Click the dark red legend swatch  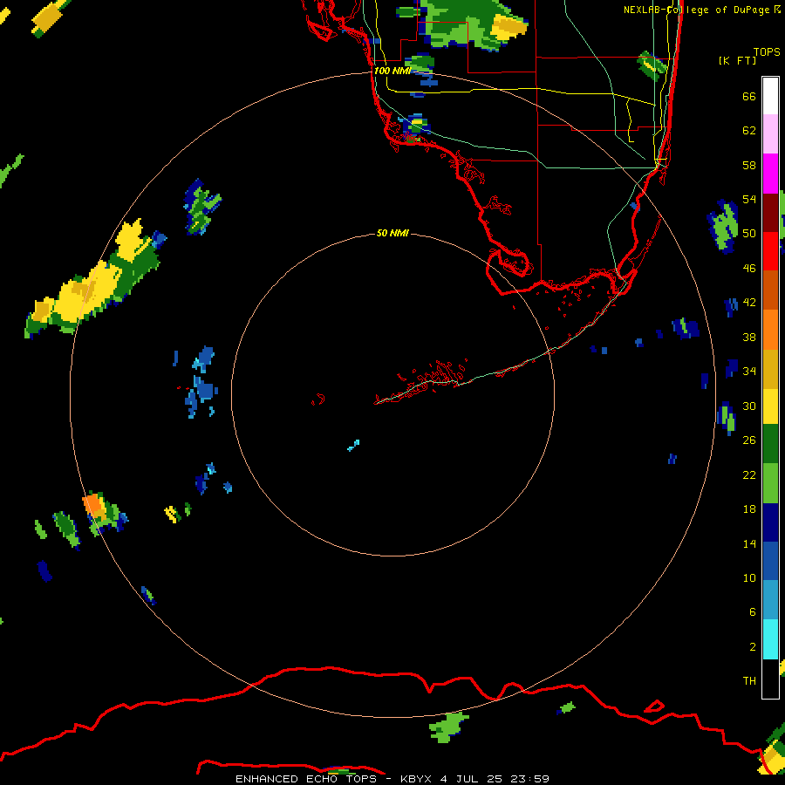tap(770, 213)
